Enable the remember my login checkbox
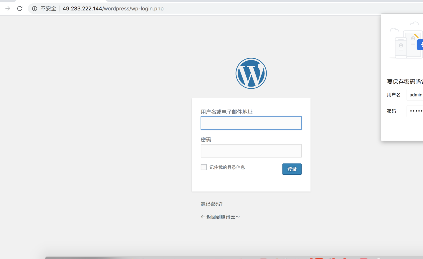Image resolution: width=423 pixels, height=259 pixels. pos(204,167)
